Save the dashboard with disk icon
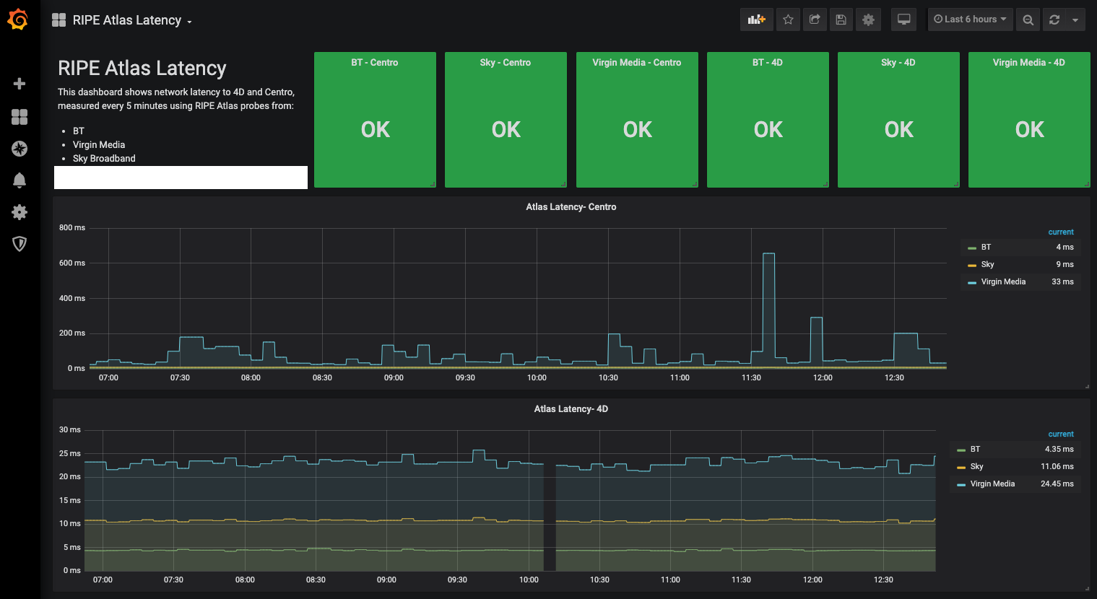This screenshot has height=599, width=1097. click(x=841, y=19)
